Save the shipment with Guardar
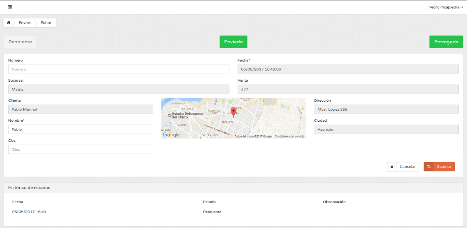Screen dimensions: 467x228 pos(444,167)
